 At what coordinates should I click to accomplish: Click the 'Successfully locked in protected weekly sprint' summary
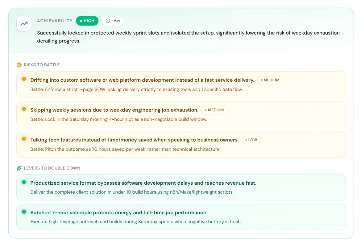[x=188, y=37]
